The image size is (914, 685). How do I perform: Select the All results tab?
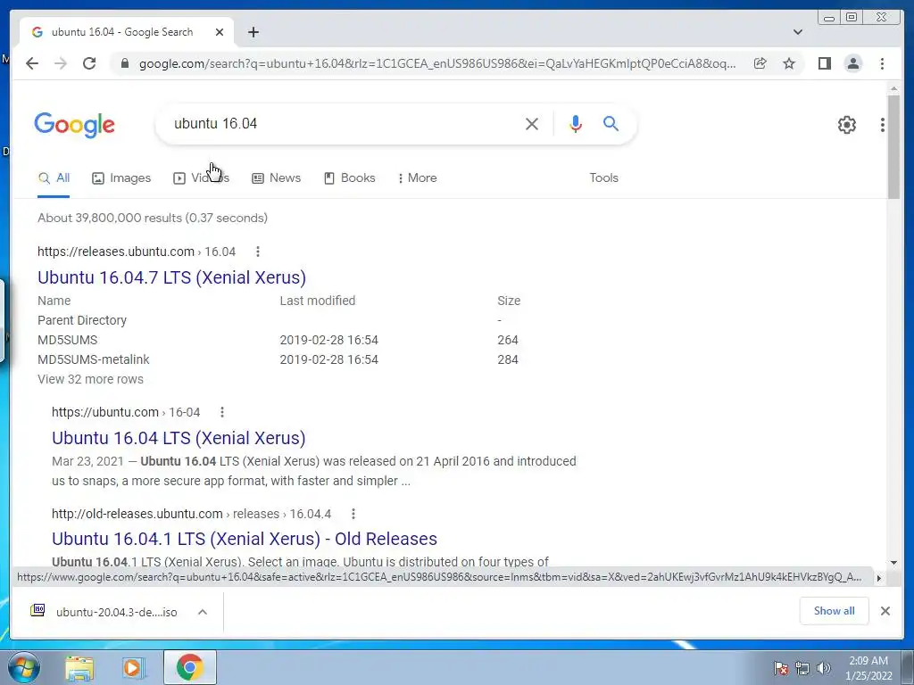pos(54,178)
